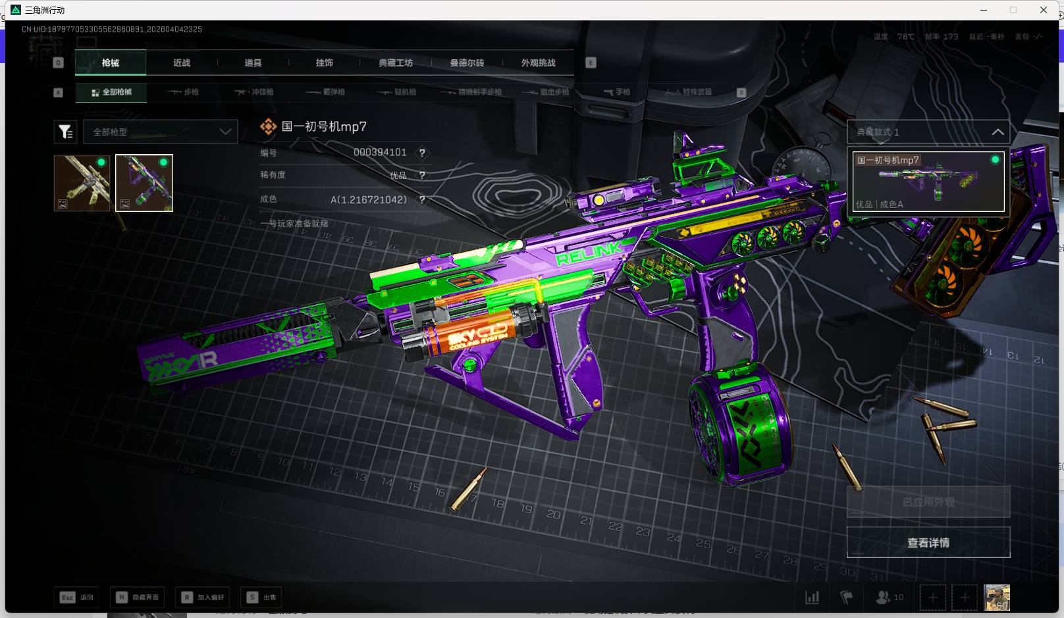Click the help icon beside 编号

(422, 153)
